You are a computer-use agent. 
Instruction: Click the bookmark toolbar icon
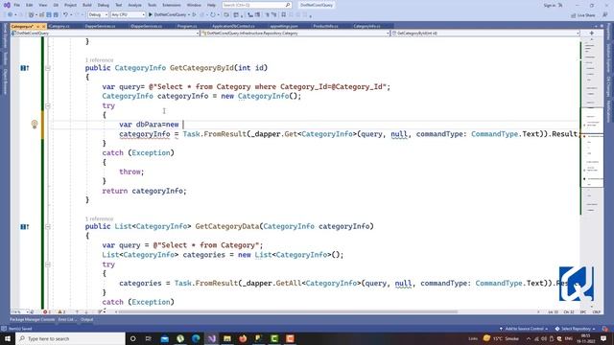tap(284, 15)
